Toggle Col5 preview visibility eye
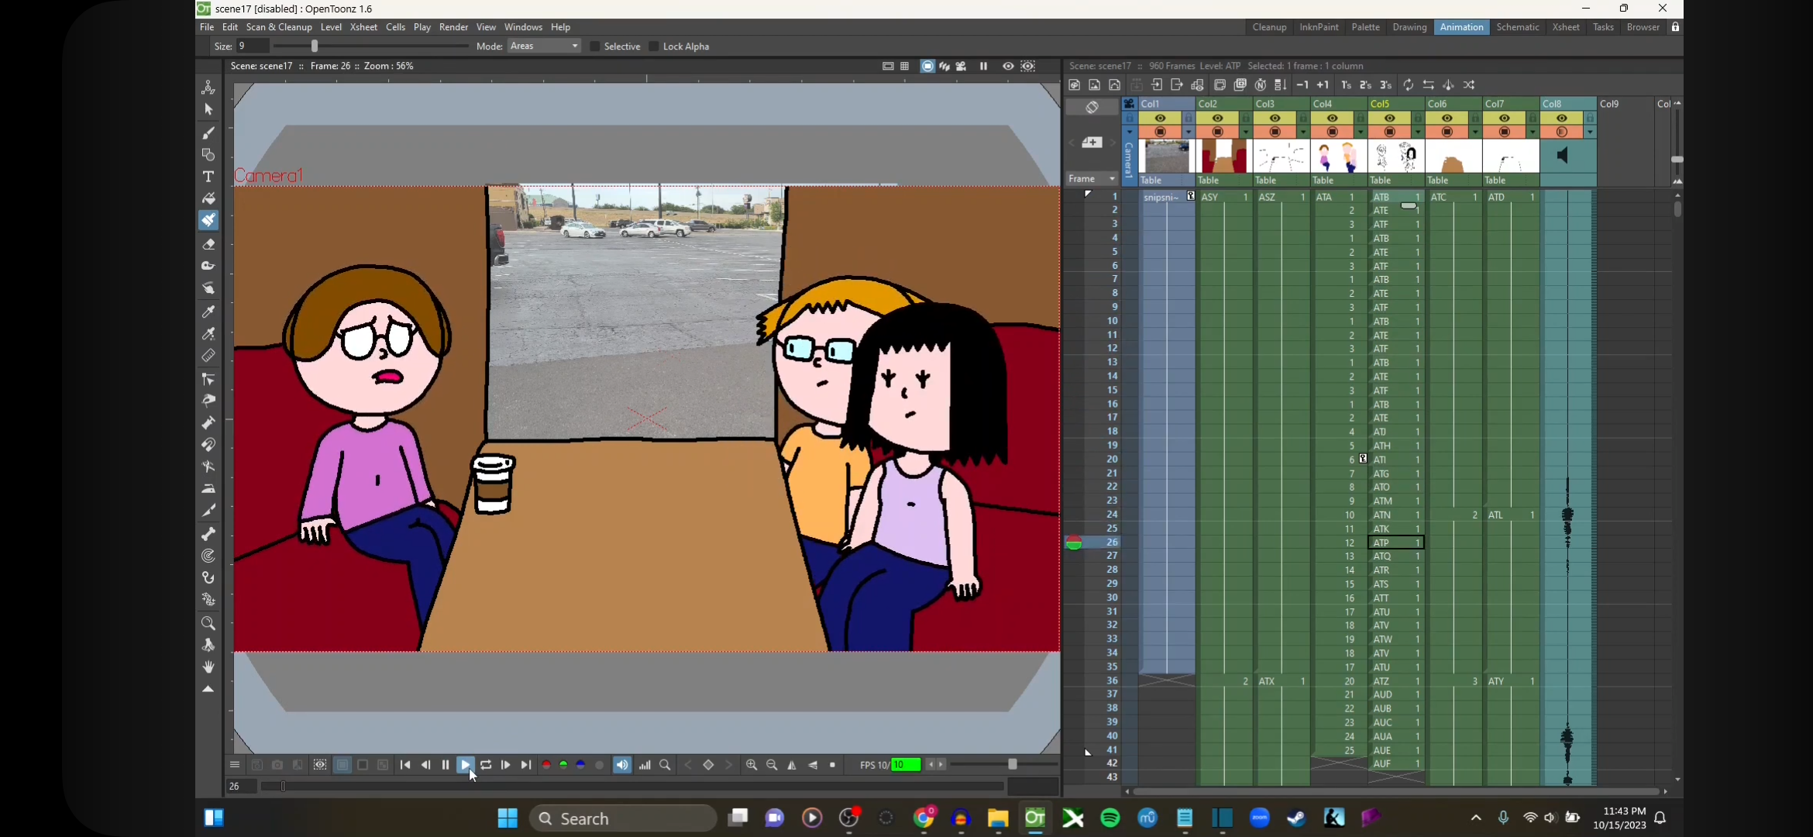Image resolution: width=1813 pixels, height=837 pixels. pyautogui.click(x=1389, y=118)
